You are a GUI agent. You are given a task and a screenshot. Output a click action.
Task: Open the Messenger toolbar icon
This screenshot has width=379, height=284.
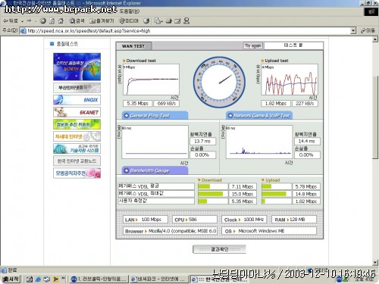186,21
